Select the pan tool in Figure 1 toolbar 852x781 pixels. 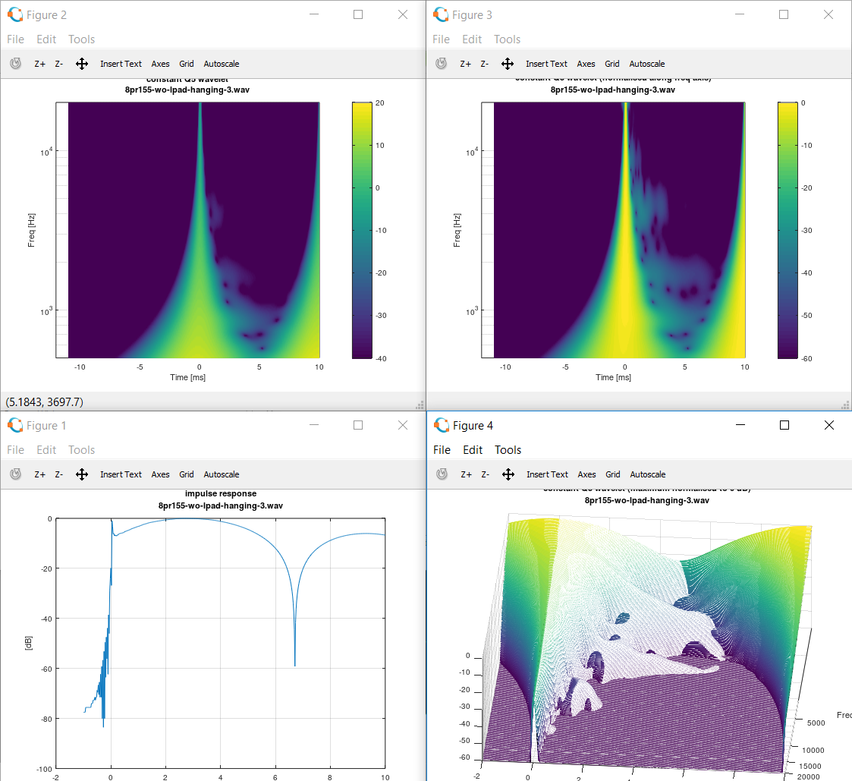[x=81, y=474]
